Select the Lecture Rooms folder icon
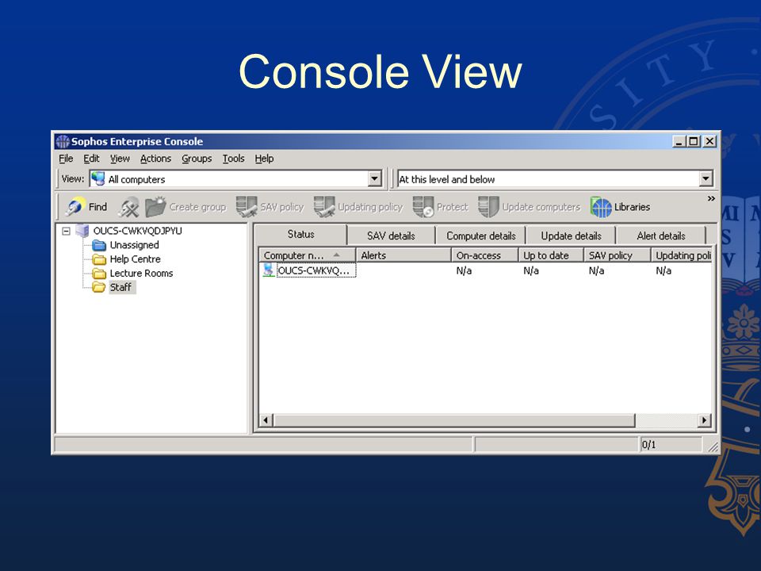Viewport: 761px width, 571px height. coord(99,274)
